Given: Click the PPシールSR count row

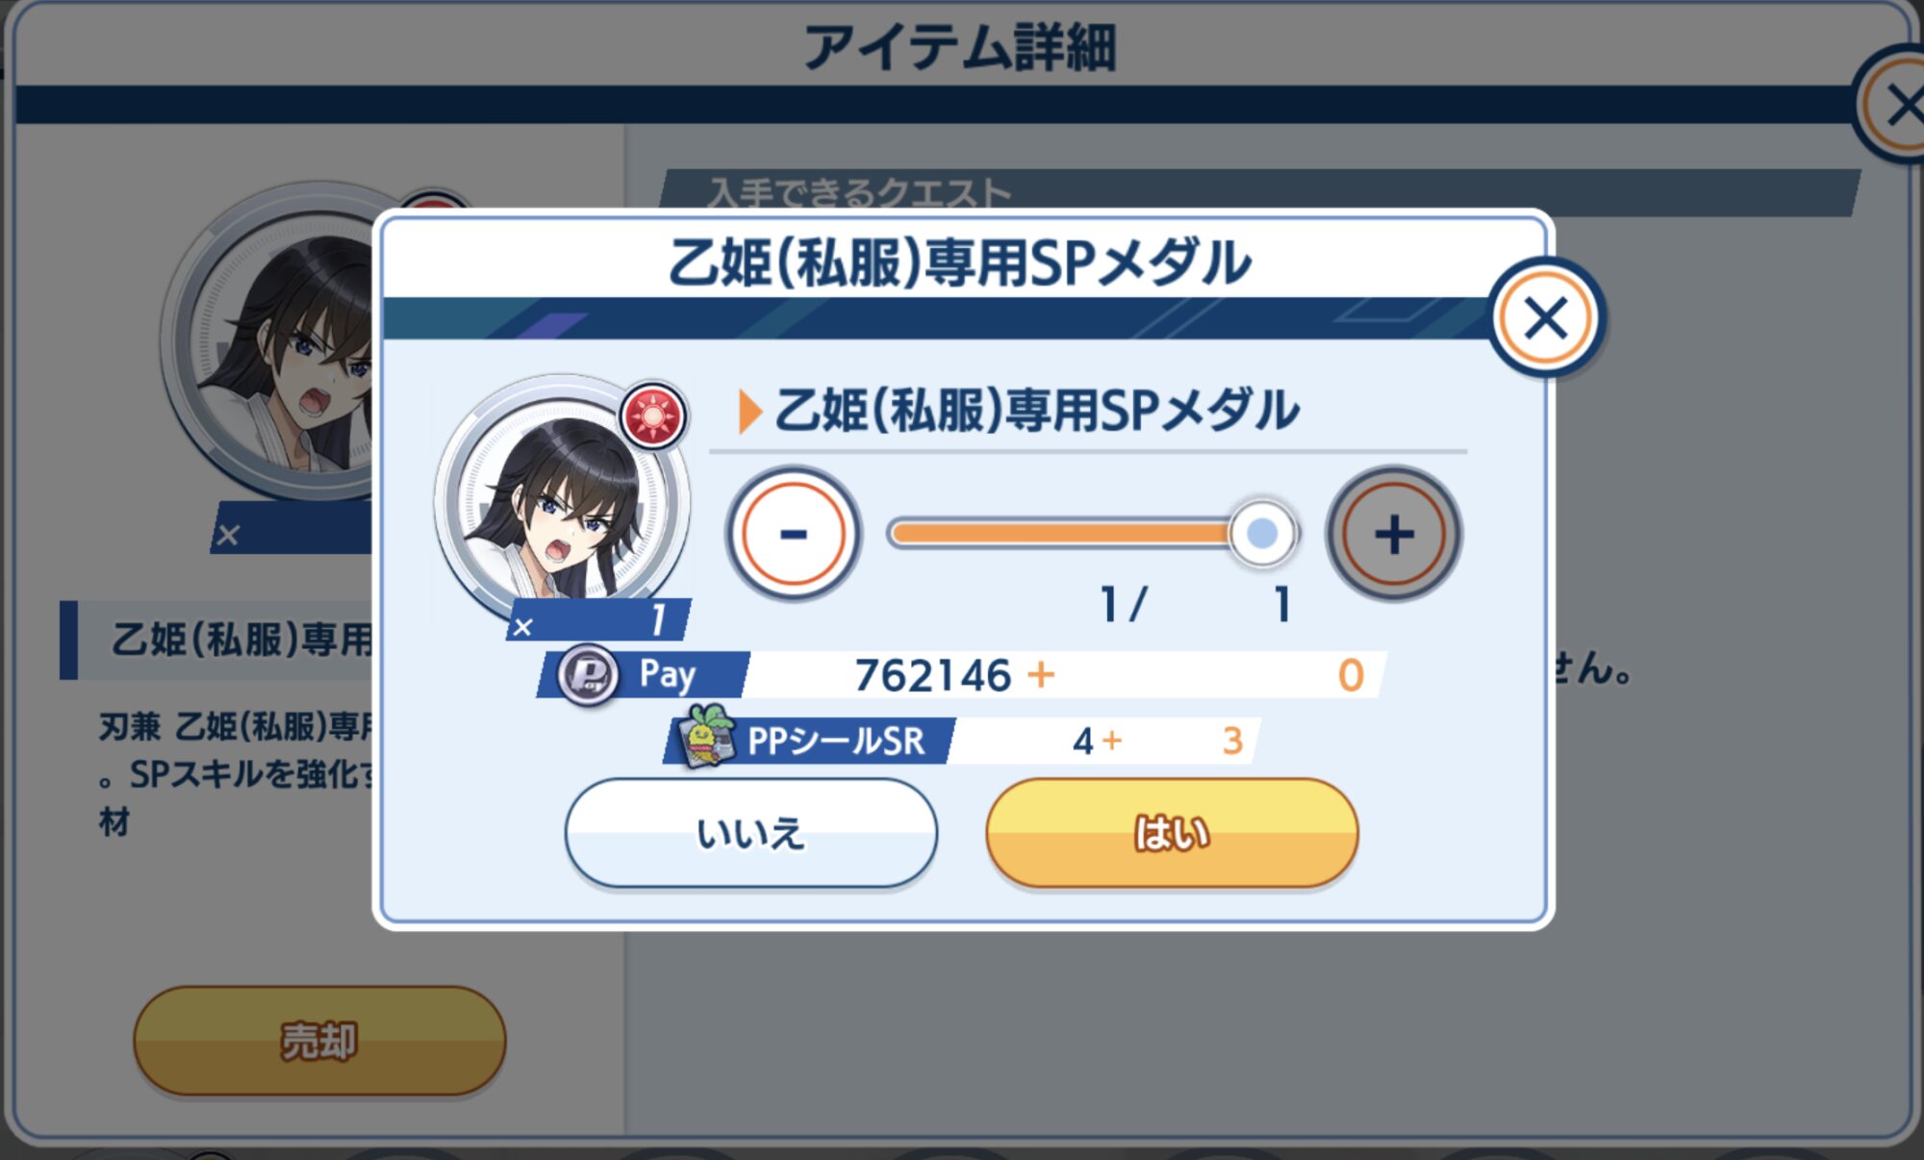Looking at the screenshot, I should 962,741.
